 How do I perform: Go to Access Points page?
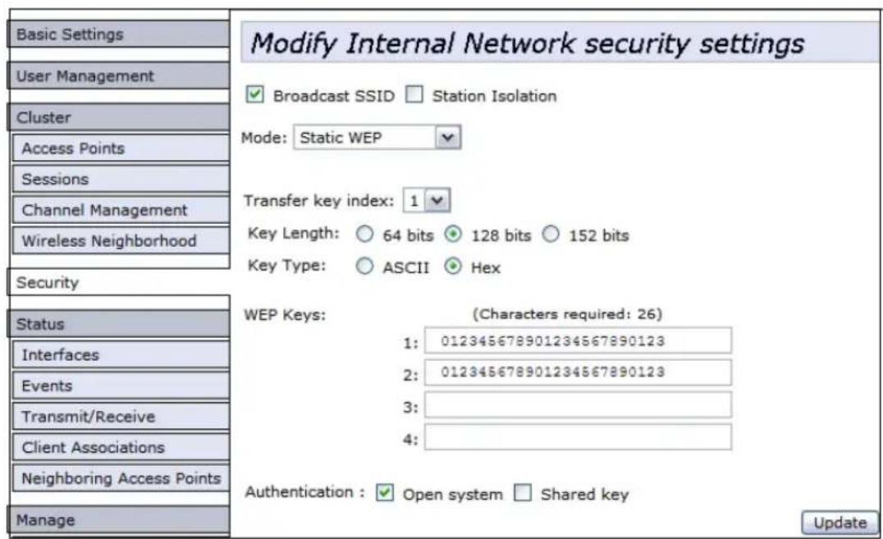pyautogui.click(x=121, y=148)
